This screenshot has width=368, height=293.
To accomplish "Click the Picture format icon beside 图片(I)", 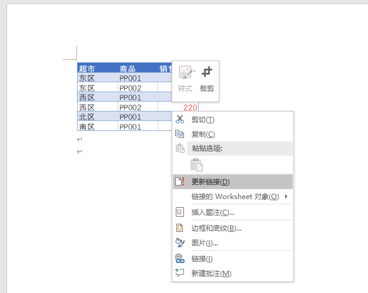I will tap(180, 243).
